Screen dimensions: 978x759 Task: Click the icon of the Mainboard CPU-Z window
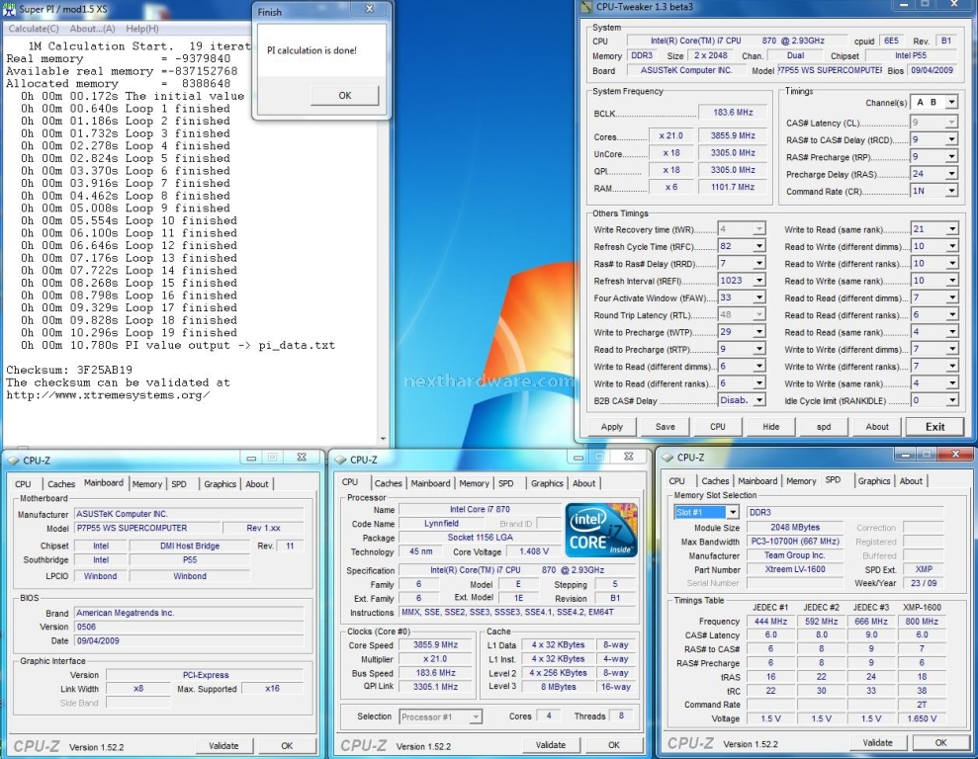click(13, 461)
